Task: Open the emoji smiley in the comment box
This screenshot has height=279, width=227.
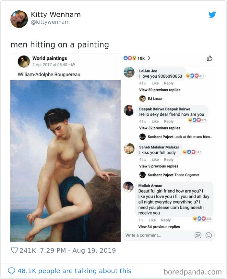Action: [208, 235]
